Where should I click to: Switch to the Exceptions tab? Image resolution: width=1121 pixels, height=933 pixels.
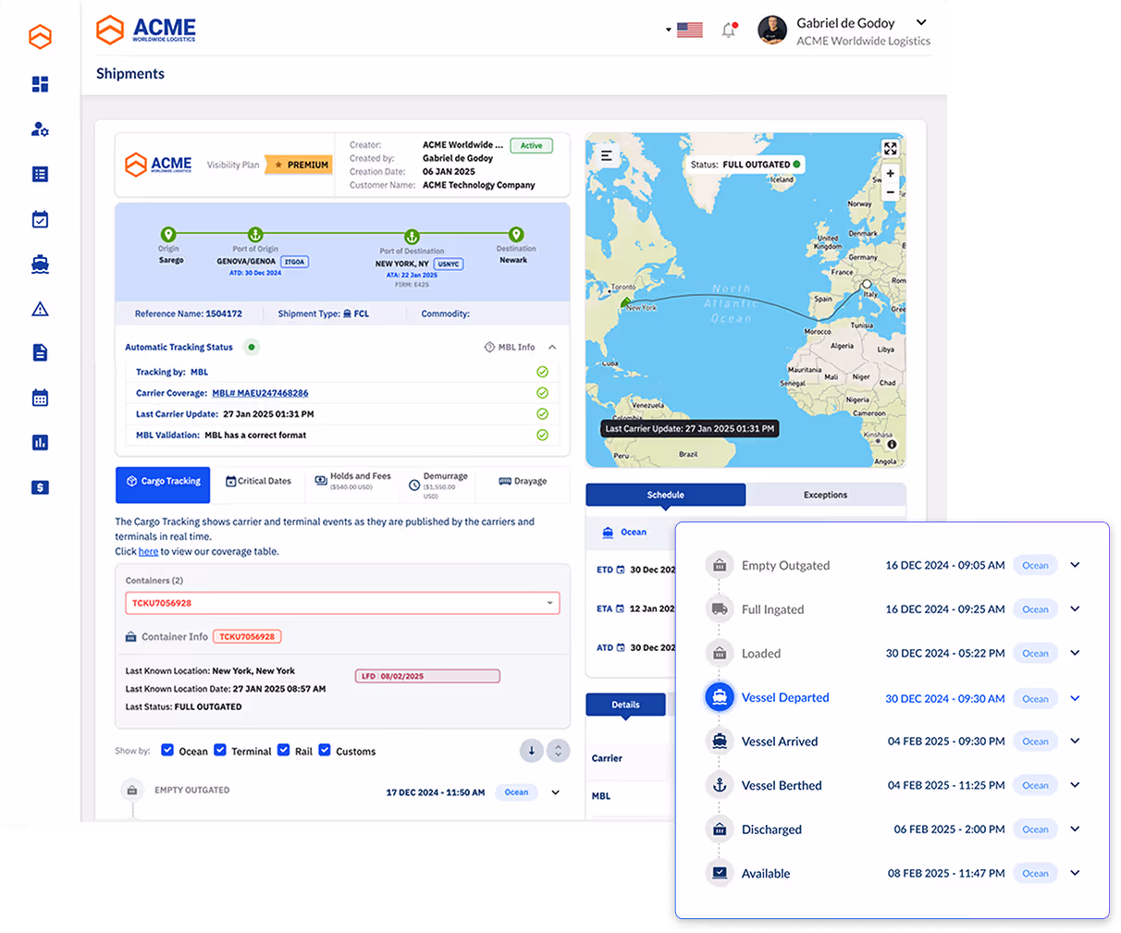tap(825, 495)
